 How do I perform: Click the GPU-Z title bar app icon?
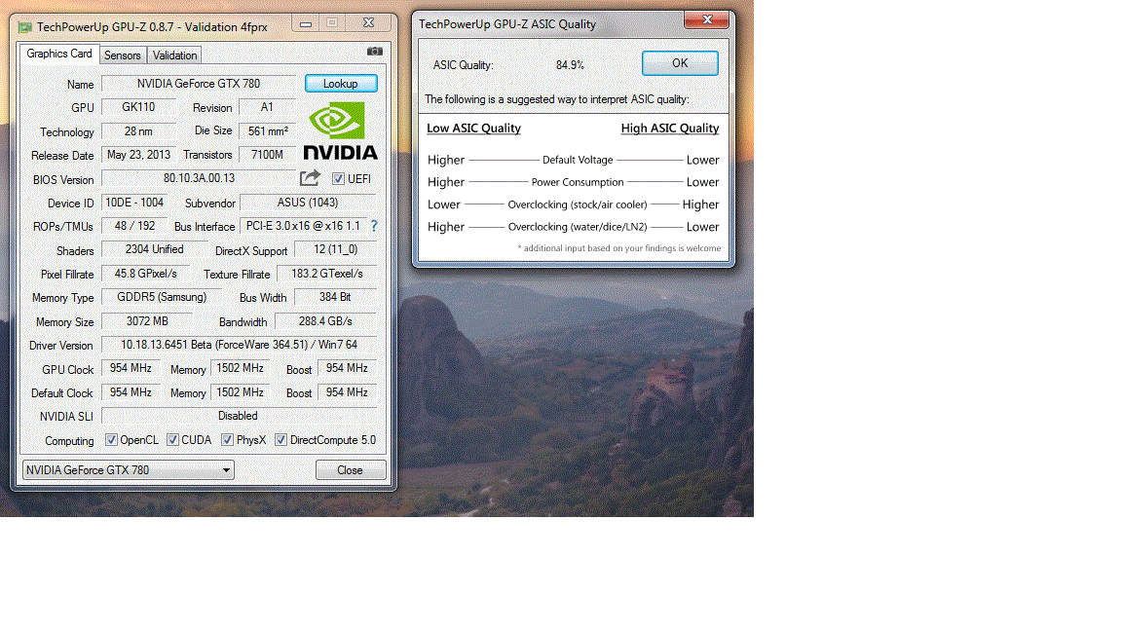pos(25,27)
